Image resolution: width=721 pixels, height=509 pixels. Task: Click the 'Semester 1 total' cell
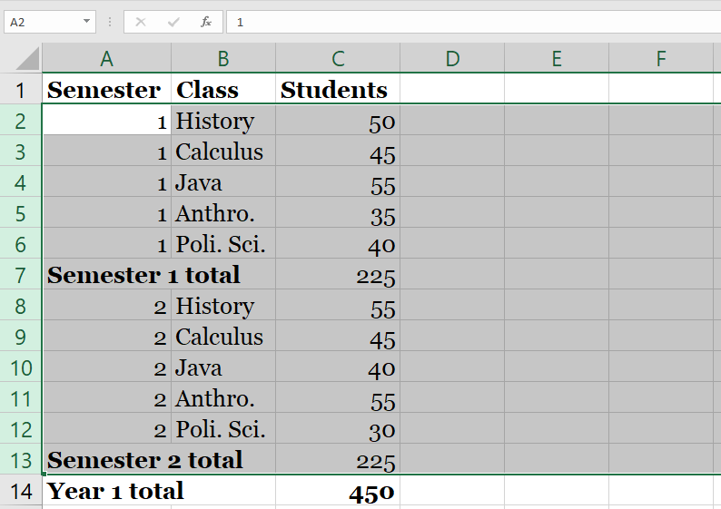click(159, 275)
